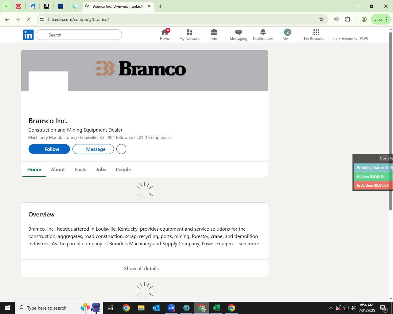Click In Active timer 00:00:00
The width and height of the screenshot is (393, 314).
click(373, 186)
